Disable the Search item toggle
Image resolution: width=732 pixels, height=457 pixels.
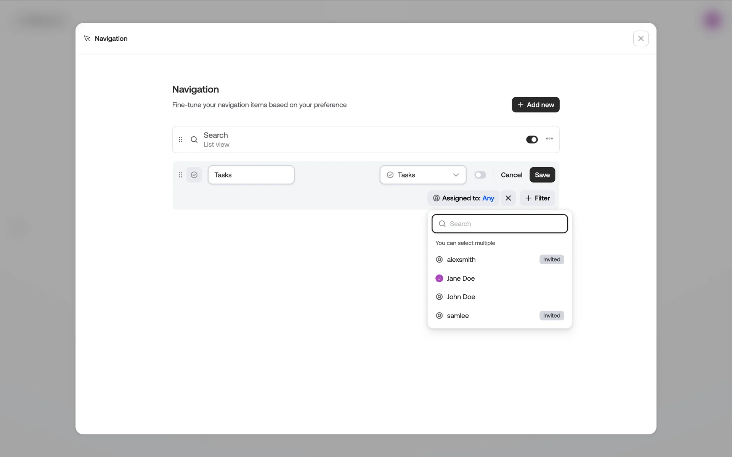point(531,139)
